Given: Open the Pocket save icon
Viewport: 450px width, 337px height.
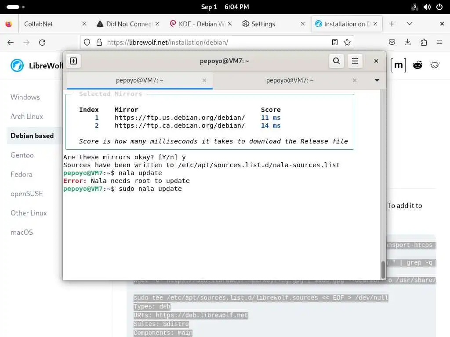Looking at the screenshot, I should pyautogui.click(x=392, y=43).
